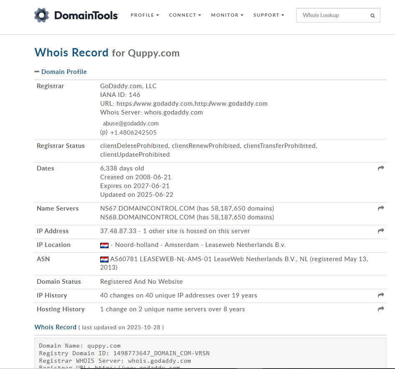
Task: Click NS68.DOMAINCONTROL.COM name server
Action: point(147,217)
